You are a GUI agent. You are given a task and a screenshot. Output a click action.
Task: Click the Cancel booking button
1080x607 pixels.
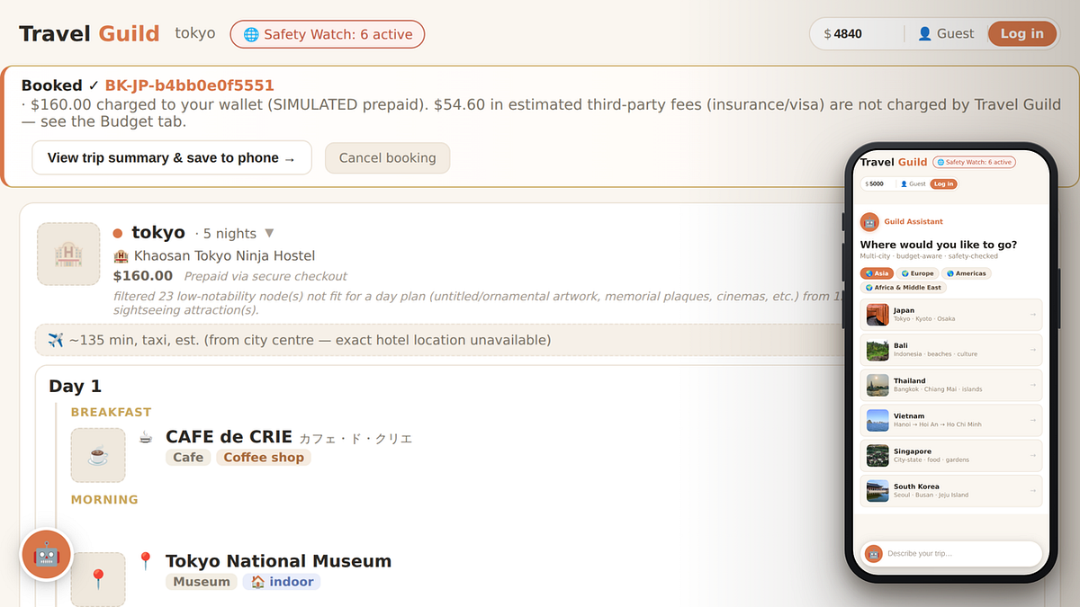[387, 157]
